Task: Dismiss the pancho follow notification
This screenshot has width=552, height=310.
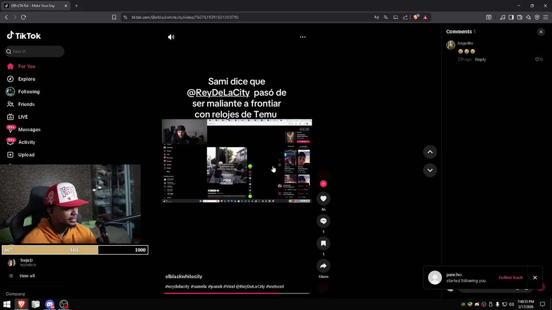Action: pos(535,278)
